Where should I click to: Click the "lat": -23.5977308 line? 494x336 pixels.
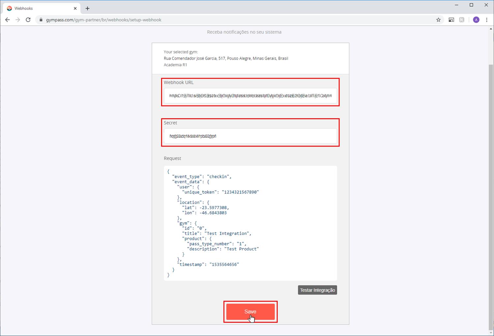coord(205,208)
